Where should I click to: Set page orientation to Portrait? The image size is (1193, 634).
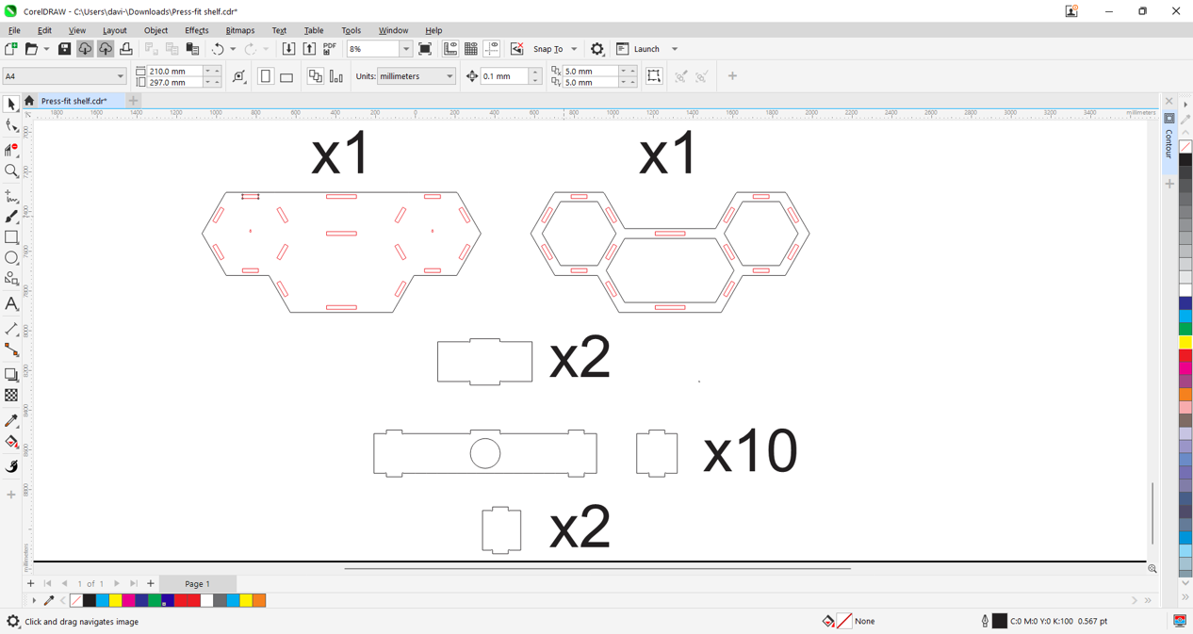click(266, 76)
